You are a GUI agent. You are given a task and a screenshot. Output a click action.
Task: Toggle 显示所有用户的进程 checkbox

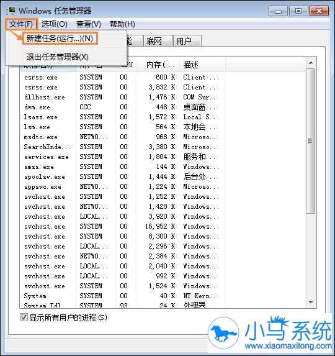tap(24, 317)
